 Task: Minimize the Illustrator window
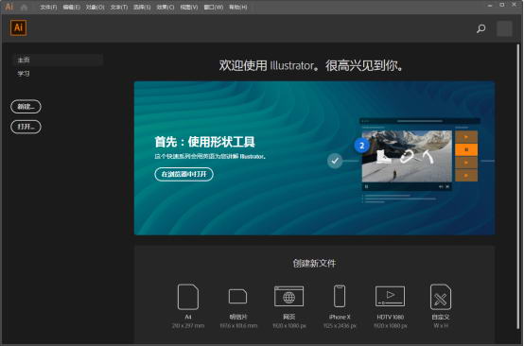490,6
